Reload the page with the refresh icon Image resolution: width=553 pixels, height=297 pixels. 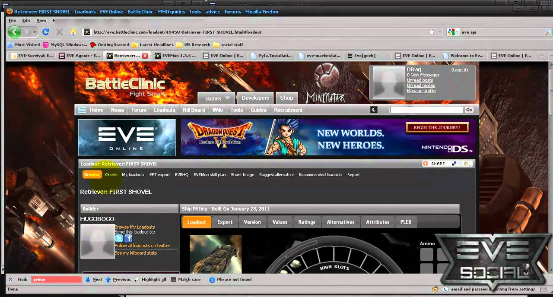46,32
